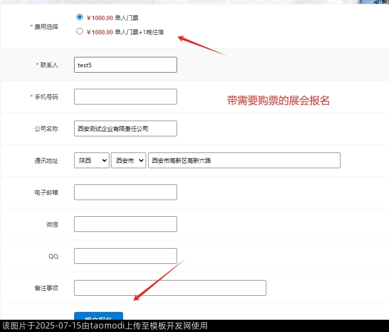Click the 通讯地址 field label
The height and width of the screenshot is (332, 389).
pos(46,161)
